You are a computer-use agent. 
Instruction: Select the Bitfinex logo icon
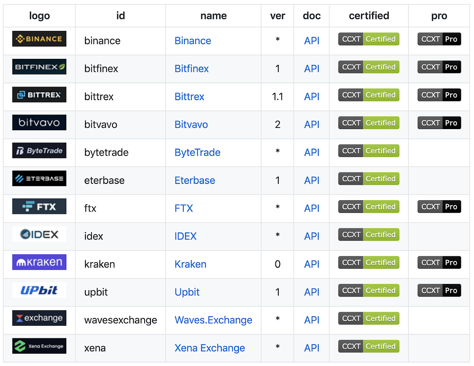point(39,67)
